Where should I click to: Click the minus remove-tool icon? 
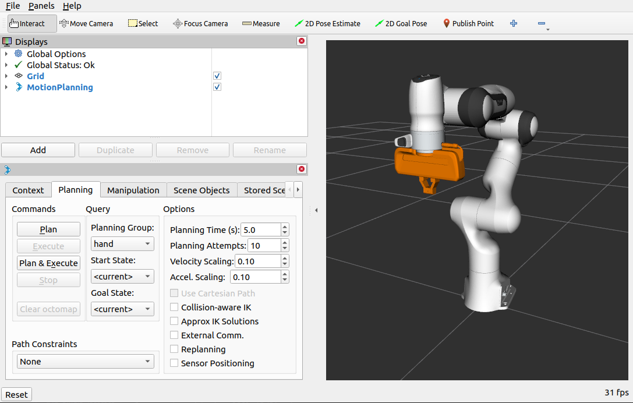542,23
